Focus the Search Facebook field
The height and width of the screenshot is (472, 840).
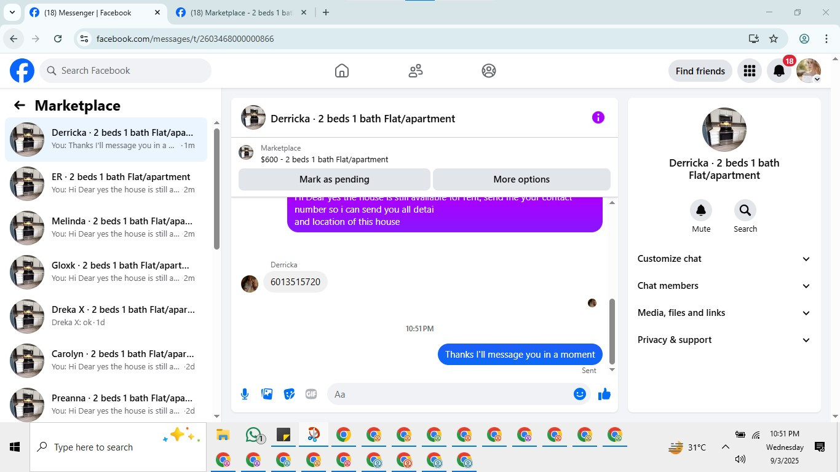coord(125,71)
